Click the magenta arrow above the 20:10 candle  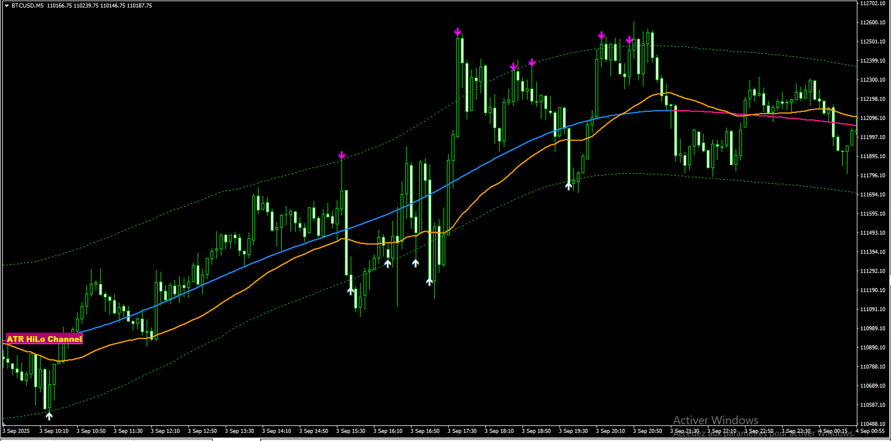(601, 35)
